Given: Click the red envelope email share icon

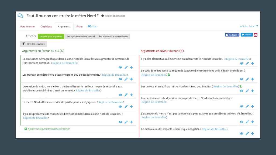Looking at the screenshot, I should point(256,35).
